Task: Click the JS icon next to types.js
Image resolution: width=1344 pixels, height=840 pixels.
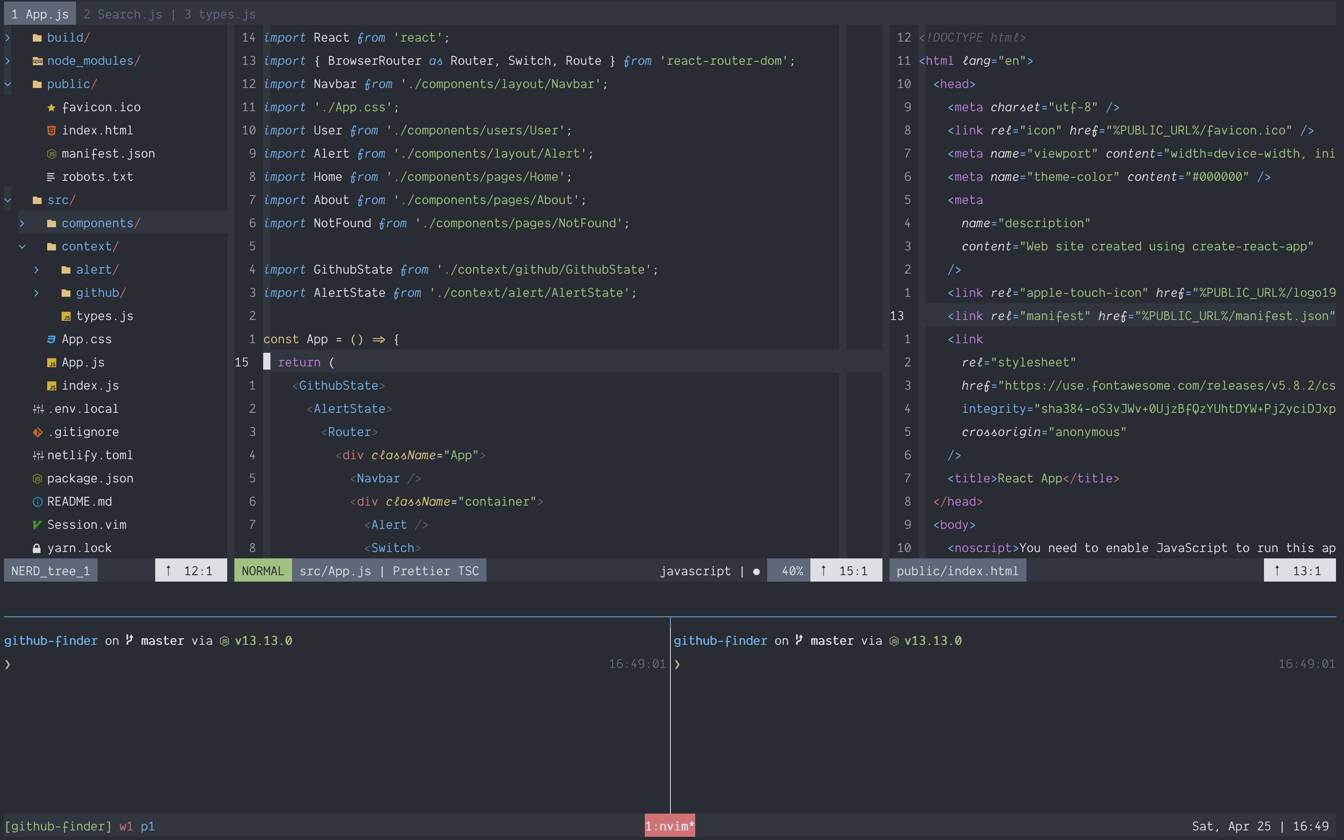Action: tap(67, 316)
